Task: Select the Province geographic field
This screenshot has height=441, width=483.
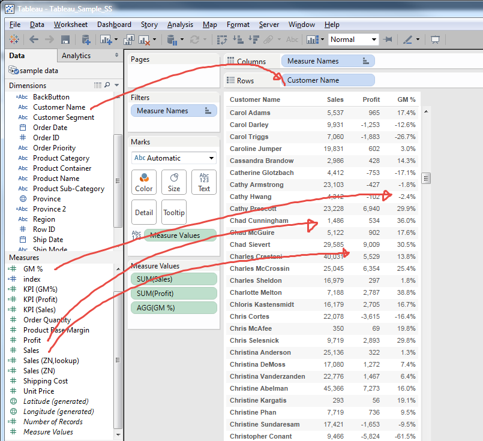Action: pyautogui.click(x=47, y=199)
